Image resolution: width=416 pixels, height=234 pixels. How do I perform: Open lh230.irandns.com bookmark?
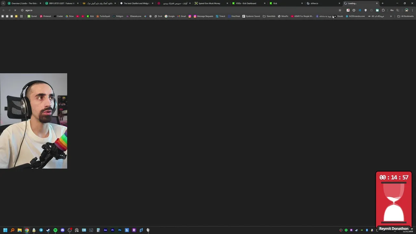(355, 16)
